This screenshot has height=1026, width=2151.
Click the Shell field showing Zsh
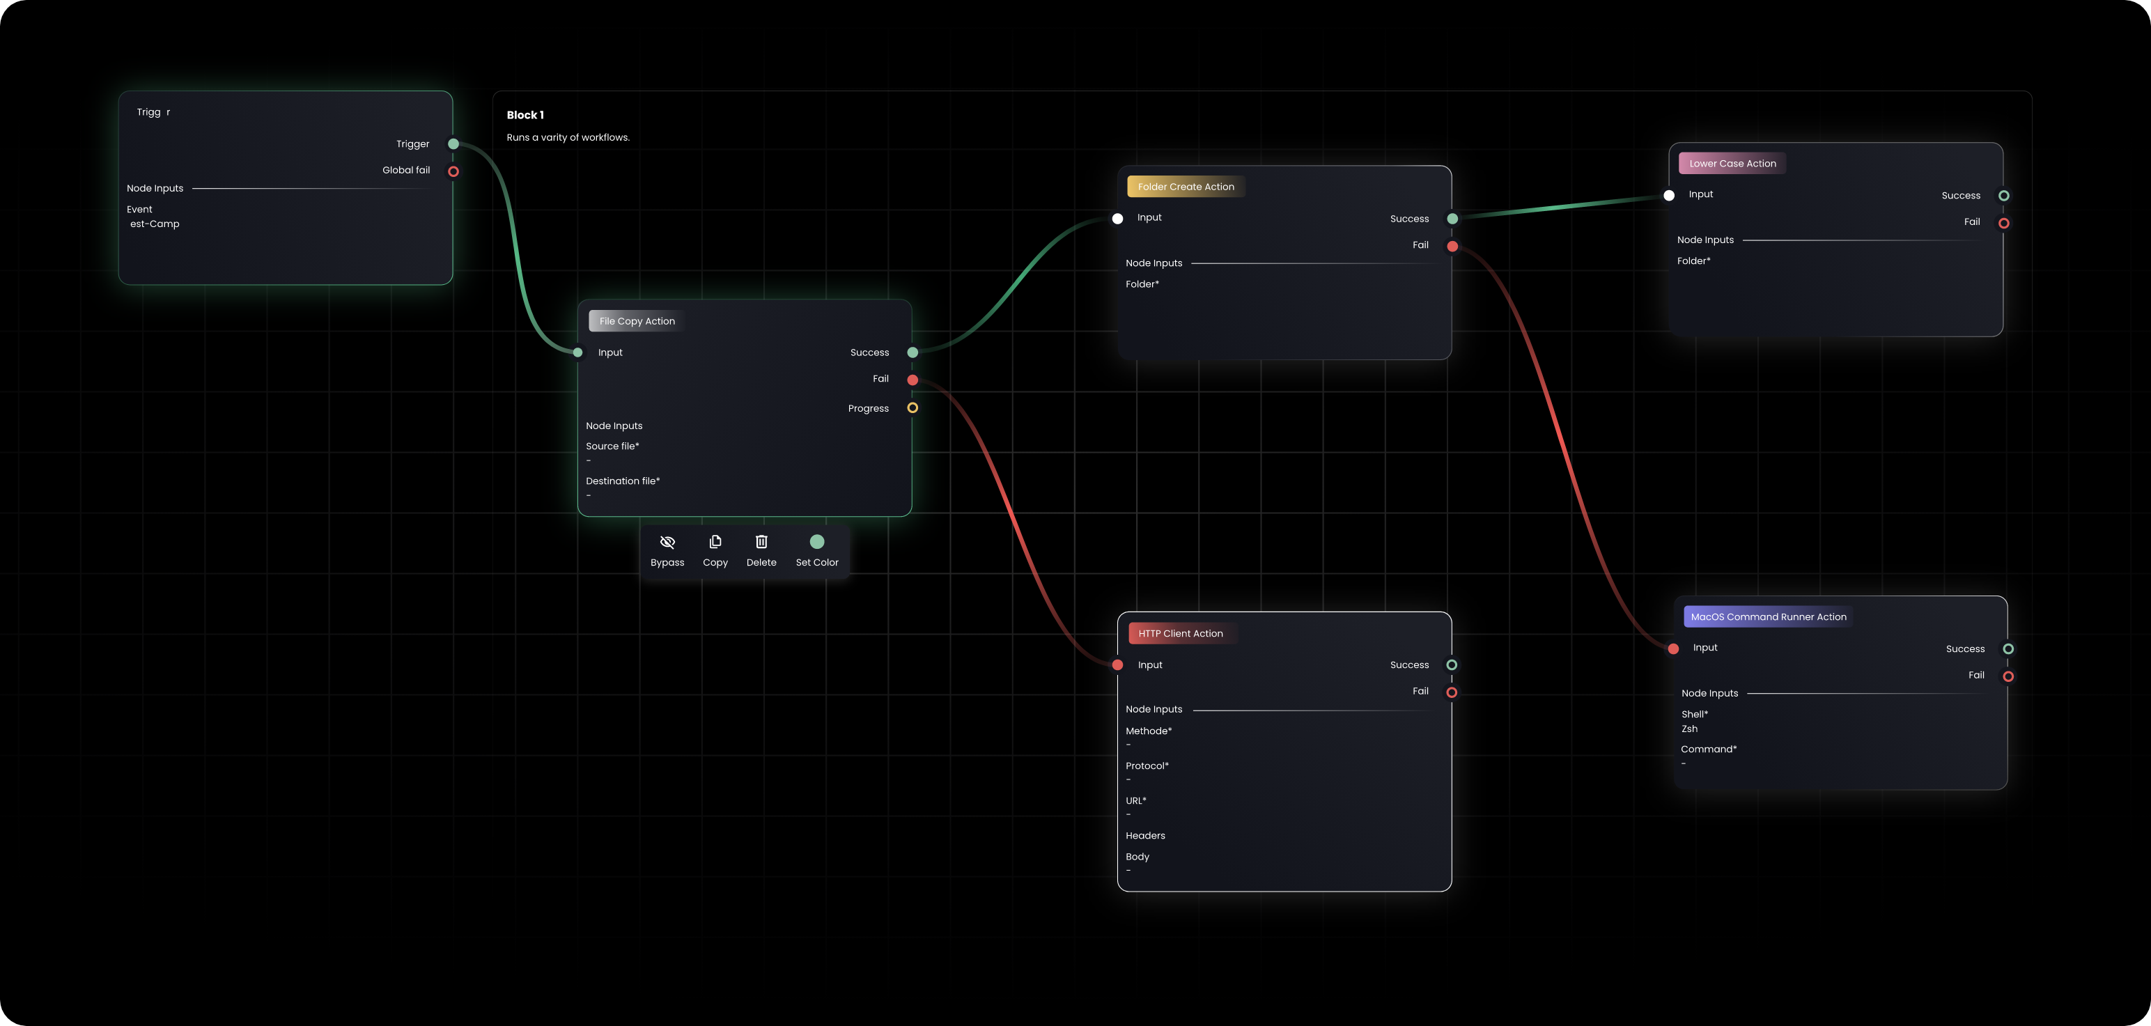tap(1689, 729)
